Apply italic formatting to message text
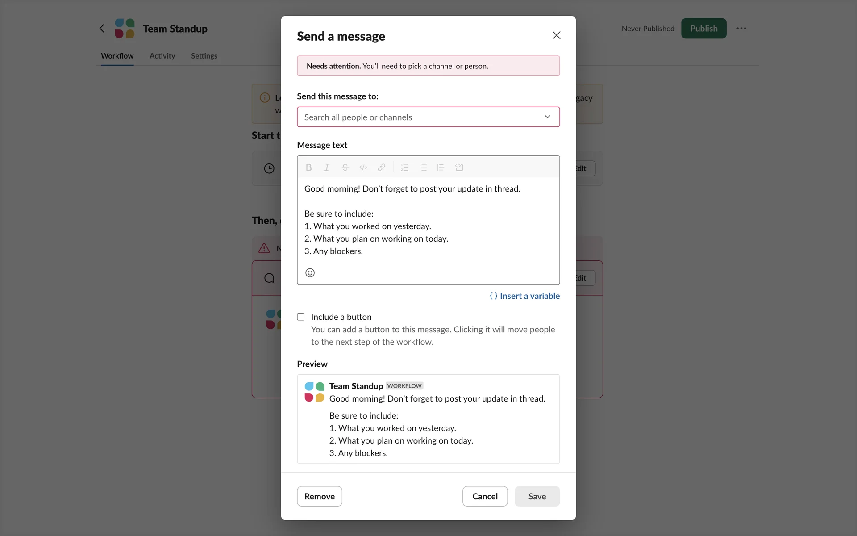 (x=327, y=167)
